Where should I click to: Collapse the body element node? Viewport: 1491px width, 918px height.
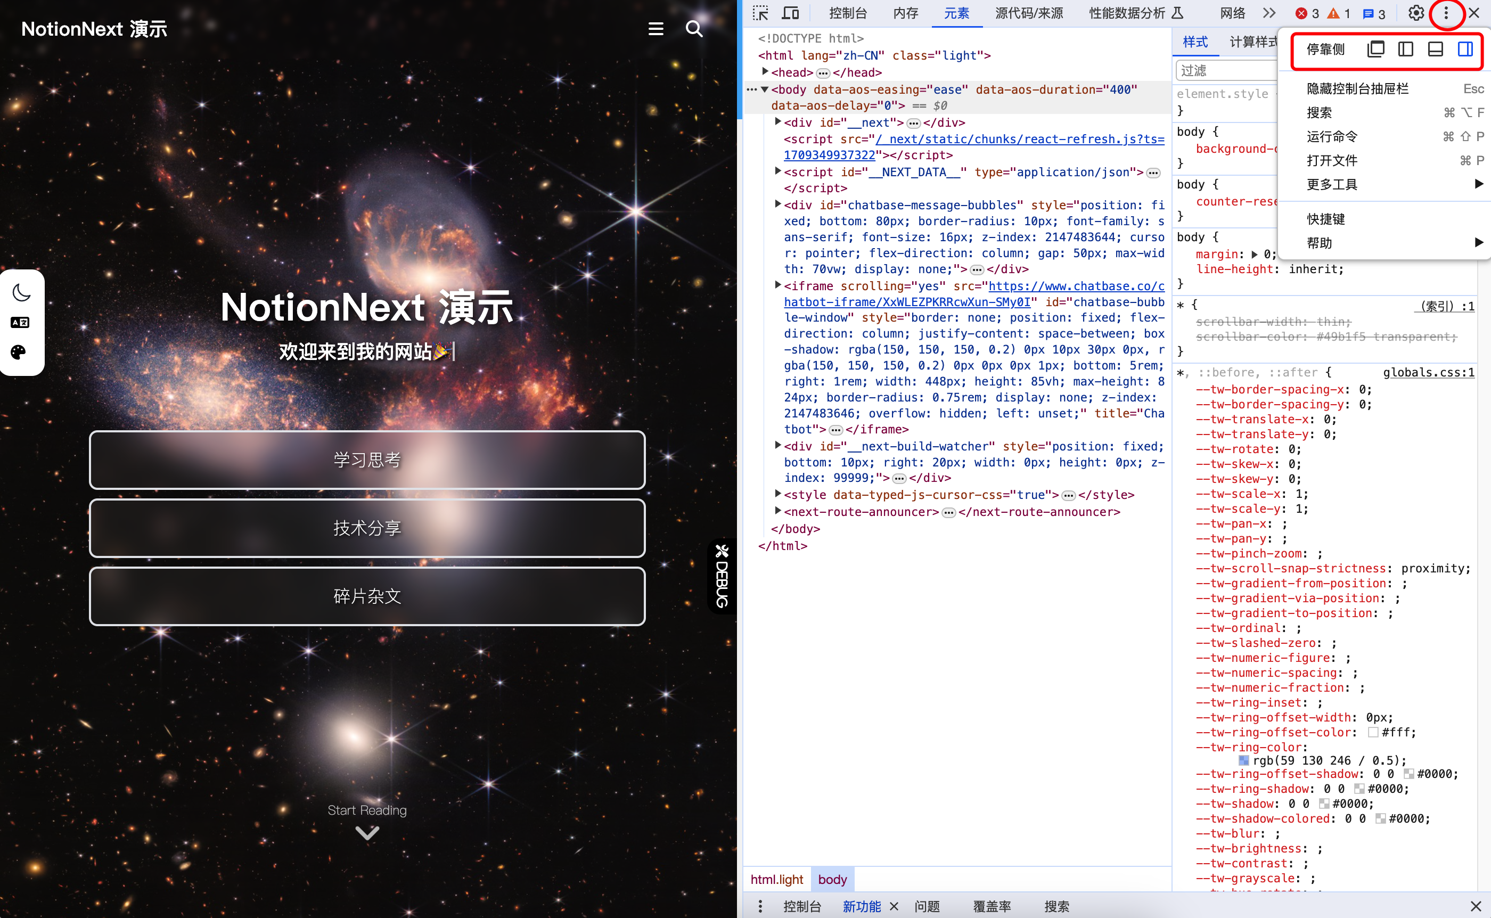[x=765, y=89]
